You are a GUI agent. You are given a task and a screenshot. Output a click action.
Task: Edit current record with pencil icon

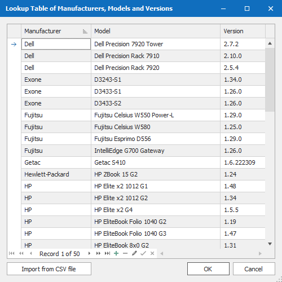coord(134,253)
